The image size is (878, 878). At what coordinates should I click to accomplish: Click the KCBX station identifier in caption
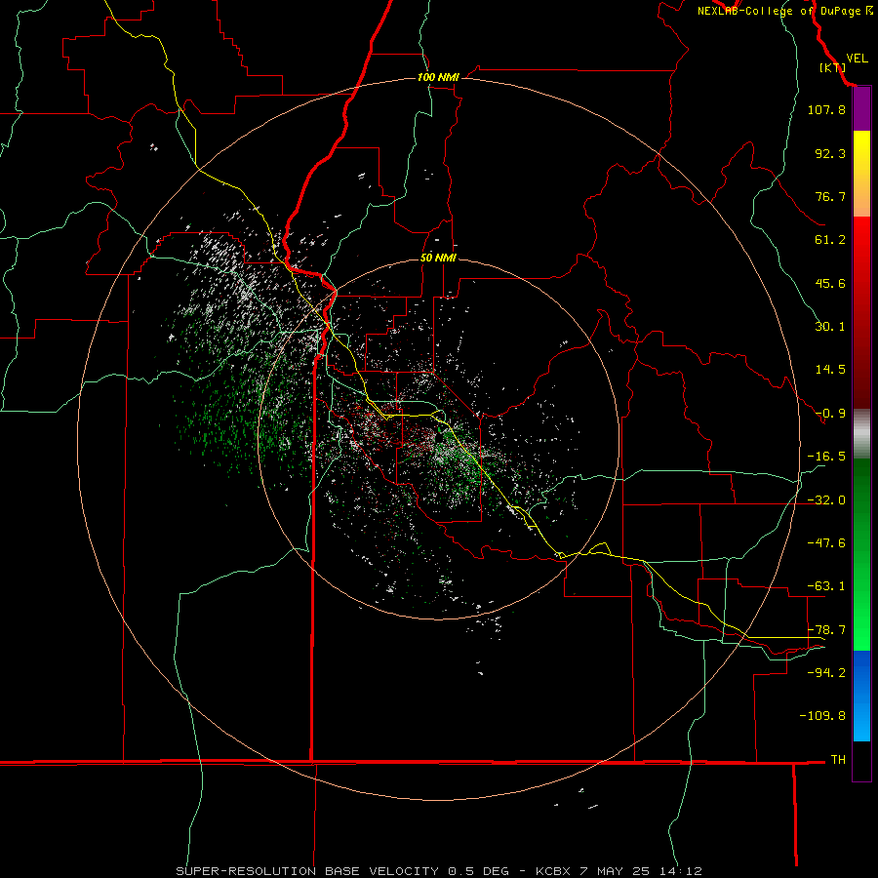tap(554, 871)
